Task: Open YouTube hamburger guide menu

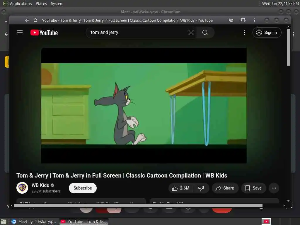Action: [x=20, y=33]
